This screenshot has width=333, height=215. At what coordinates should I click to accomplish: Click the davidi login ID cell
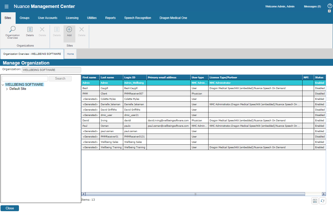coord(135,120)
